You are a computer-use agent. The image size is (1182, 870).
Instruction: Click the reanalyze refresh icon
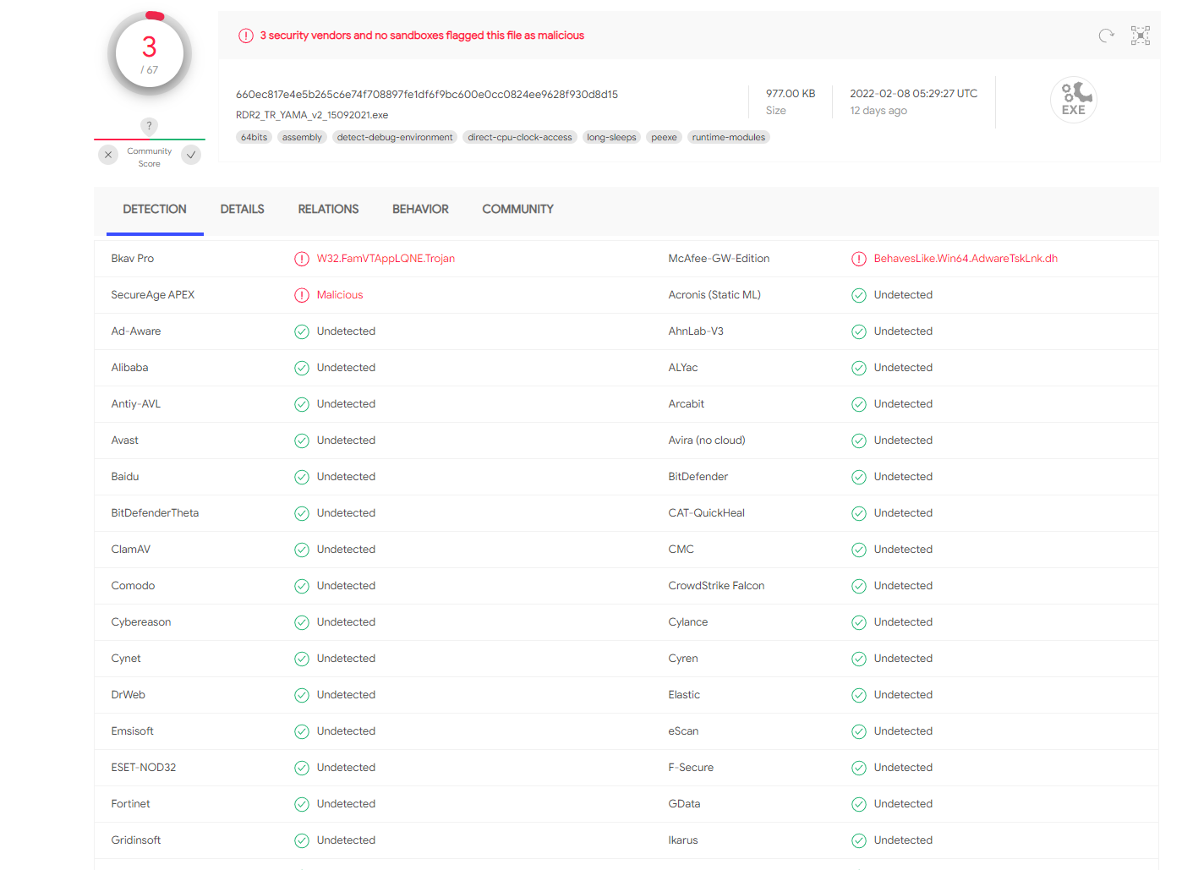(x=1106, y=36)
